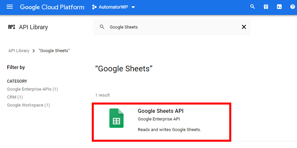Click the Google Cloud Platform title
Screen dimensions: 297x148
pos(52,7)
